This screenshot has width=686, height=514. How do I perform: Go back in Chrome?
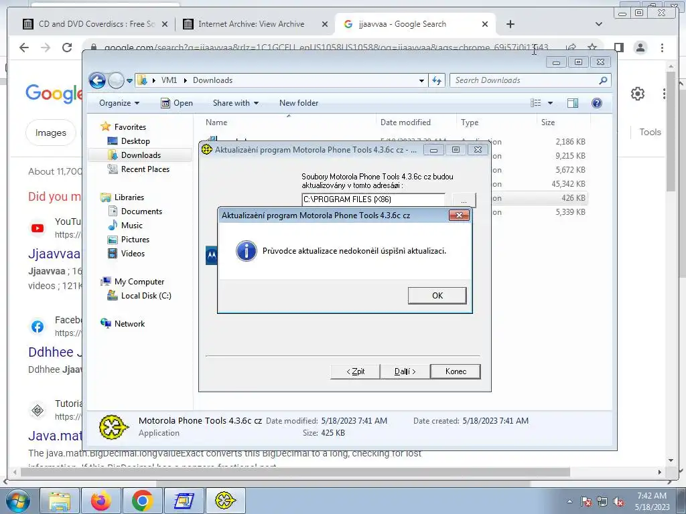tap(24, 48)
